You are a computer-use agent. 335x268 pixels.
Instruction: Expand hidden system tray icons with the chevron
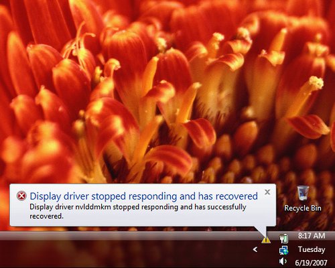point(255,249)
